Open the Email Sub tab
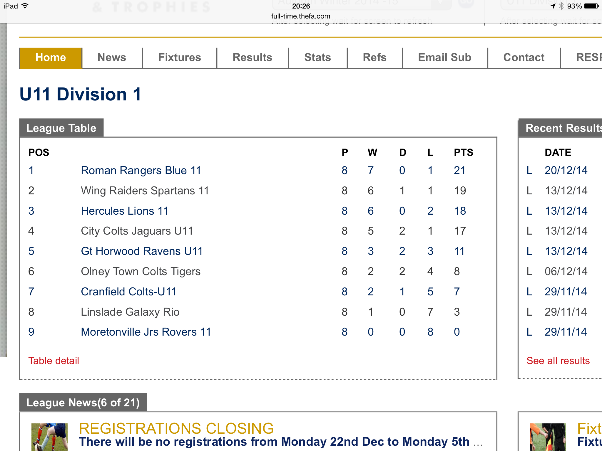Screen dimensions: 602x451 pos(444,58)
